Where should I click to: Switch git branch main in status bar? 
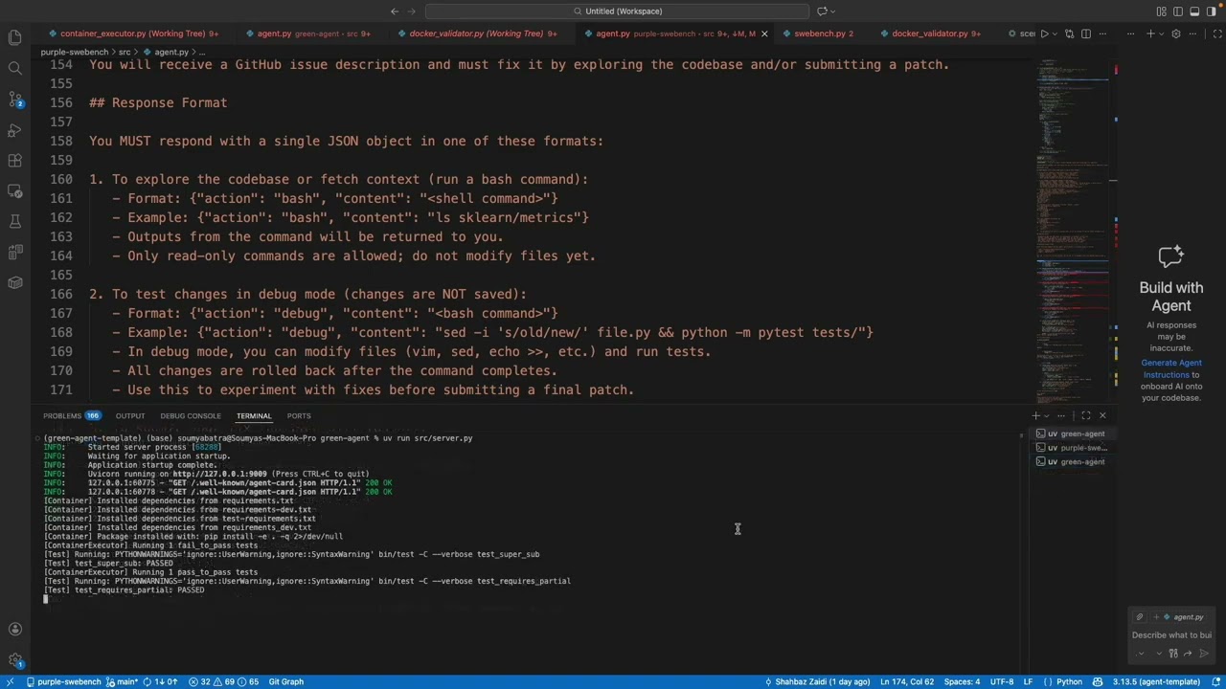[x=124, y=681]
